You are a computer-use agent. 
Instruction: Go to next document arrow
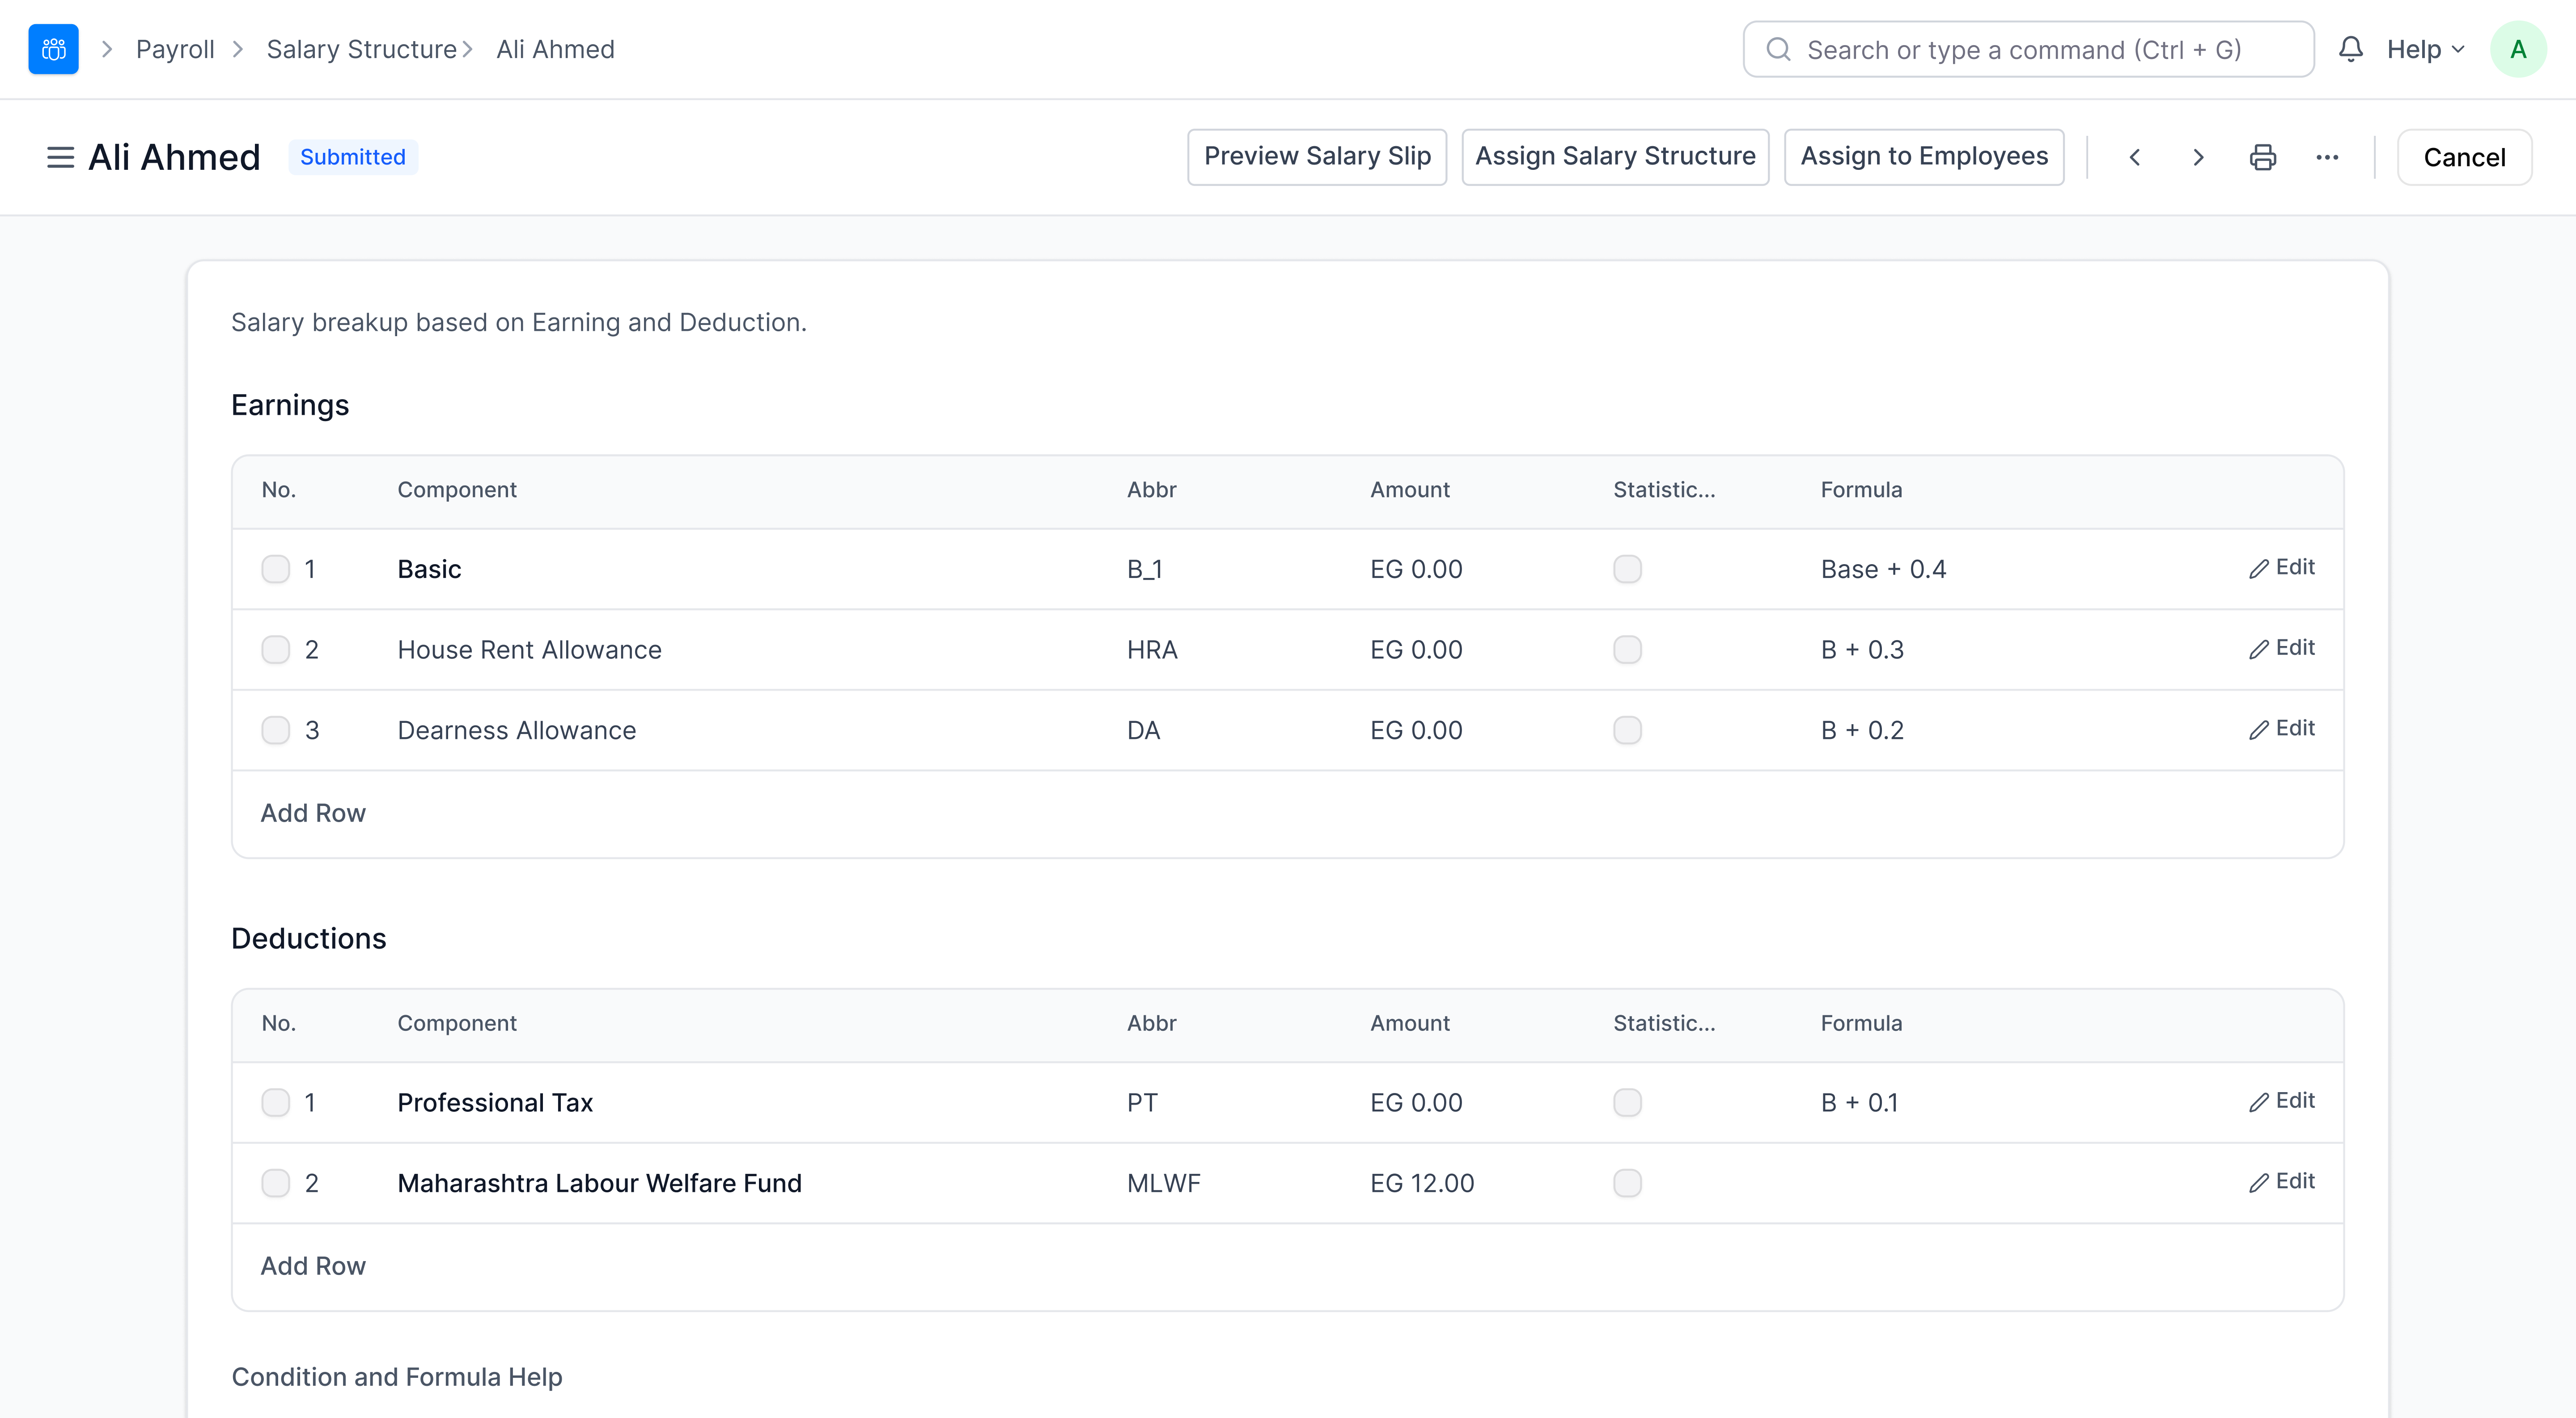(2198, 157)
